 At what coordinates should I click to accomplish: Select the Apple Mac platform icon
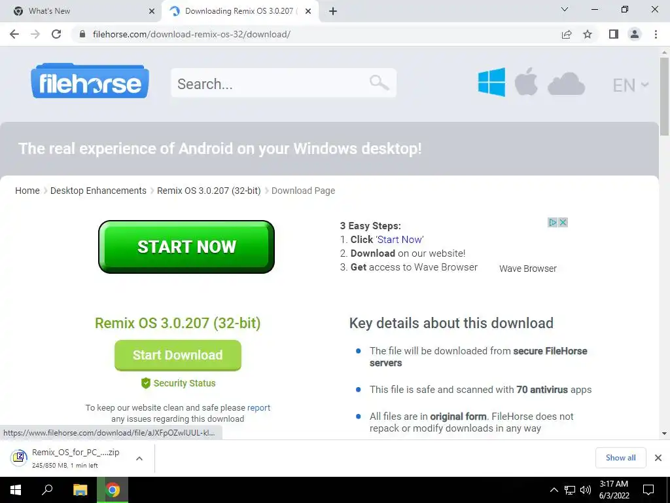pyautogui.click(x=526, y=81)
